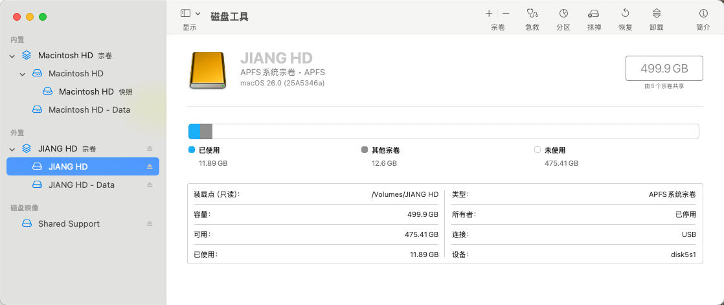This screenshot has height=305, width=724.
Task: Click the Partition (分区) pie icon
Action: (x=563, y=14)
